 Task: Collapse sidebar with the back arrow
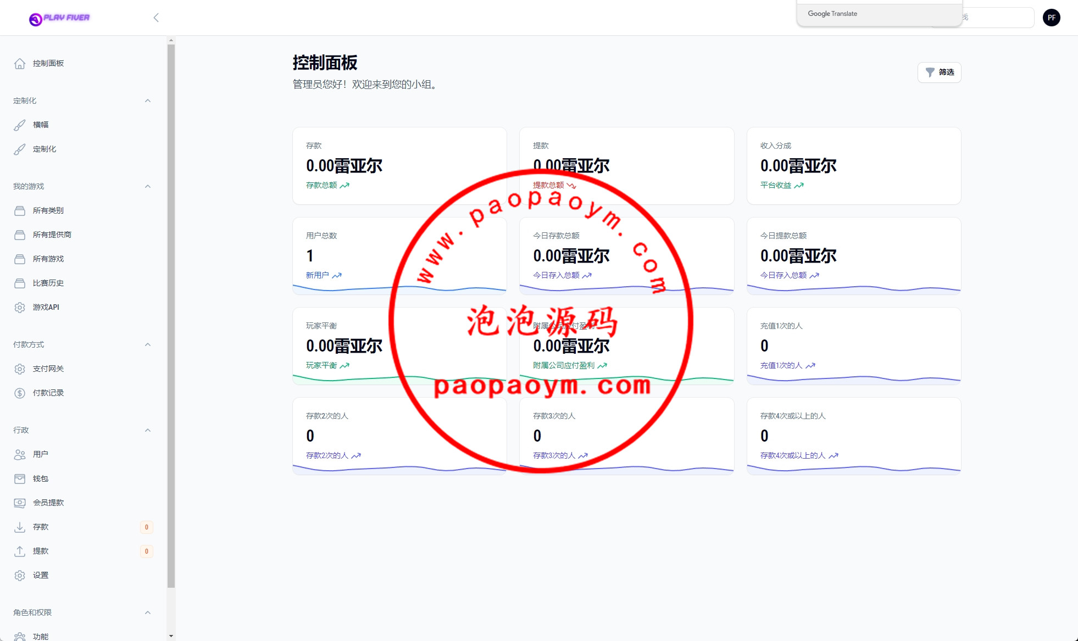pyautogui.click(x=156, y=18)
